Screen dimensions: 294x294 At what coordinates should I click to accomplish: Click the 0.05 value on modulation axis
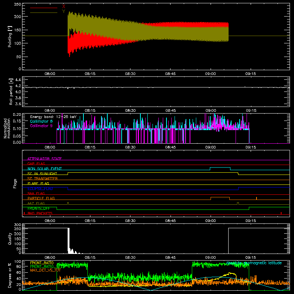(x=17, y=136)
